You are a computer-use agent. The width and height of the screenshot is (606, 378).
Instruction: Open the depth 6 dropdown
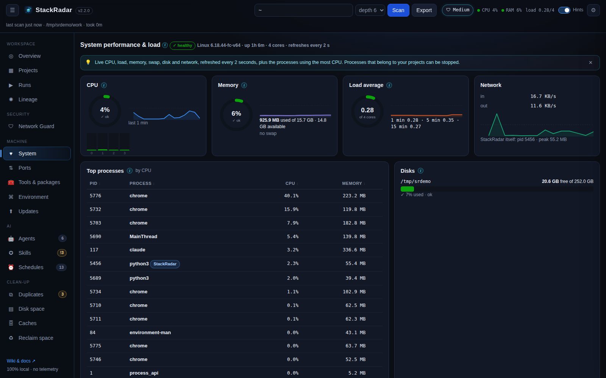(370, 10)
